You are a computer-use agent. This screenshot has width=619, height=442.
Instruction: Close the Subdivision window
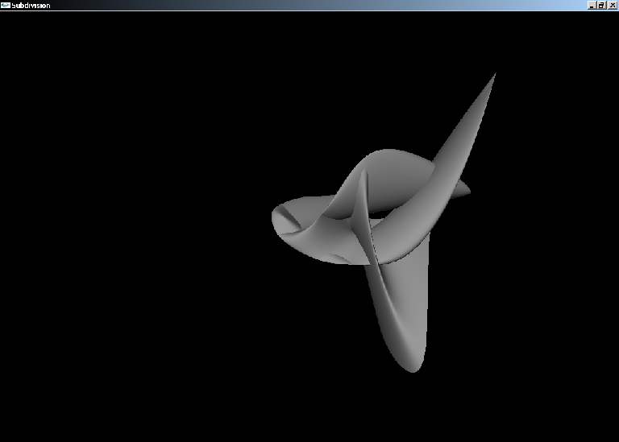pos(613,5)
